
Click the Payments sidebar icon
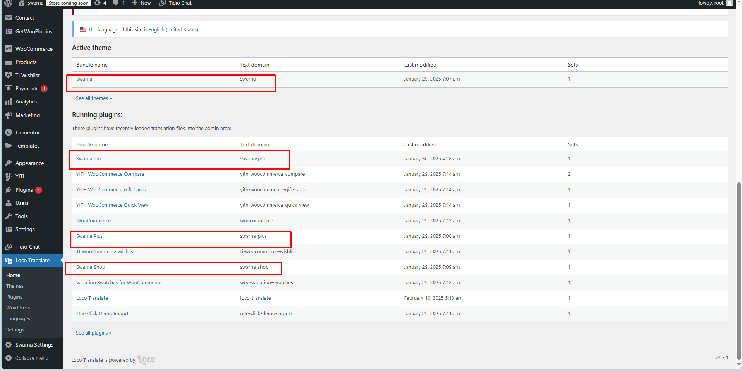pyautogui.click(x=9, y=88)
